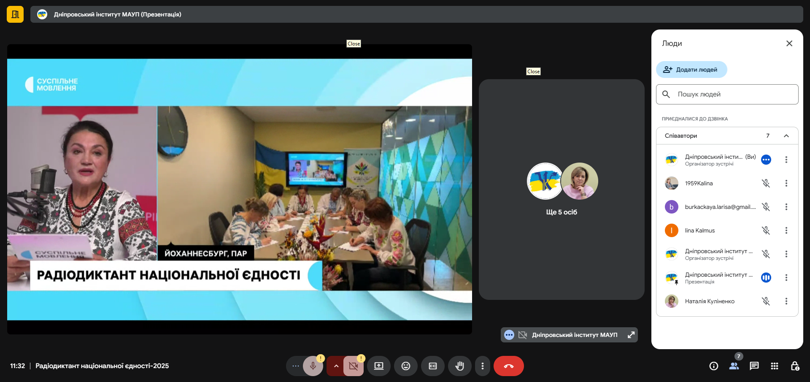Screen dimensions: 810x382
Task: Expand audio settings arrow next to camera
Action: [x=336, y=366]
